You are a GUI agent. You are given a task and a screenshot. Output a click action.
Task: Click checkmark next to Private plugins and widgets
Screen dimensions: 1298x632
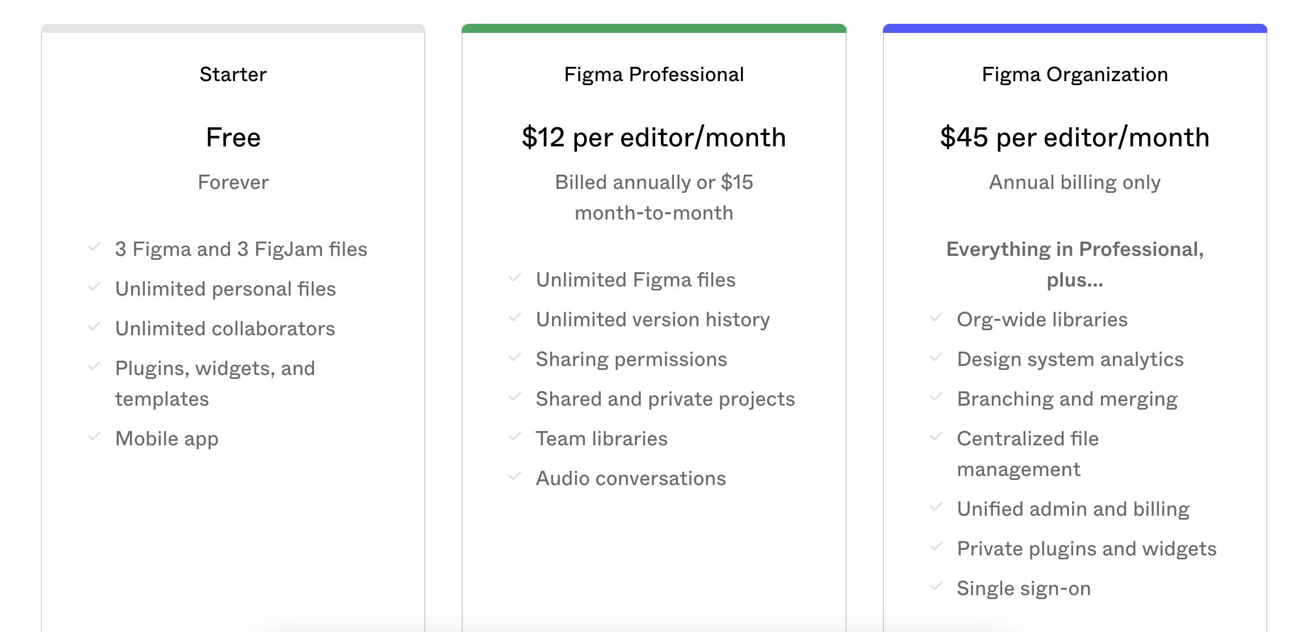(936, 547)
